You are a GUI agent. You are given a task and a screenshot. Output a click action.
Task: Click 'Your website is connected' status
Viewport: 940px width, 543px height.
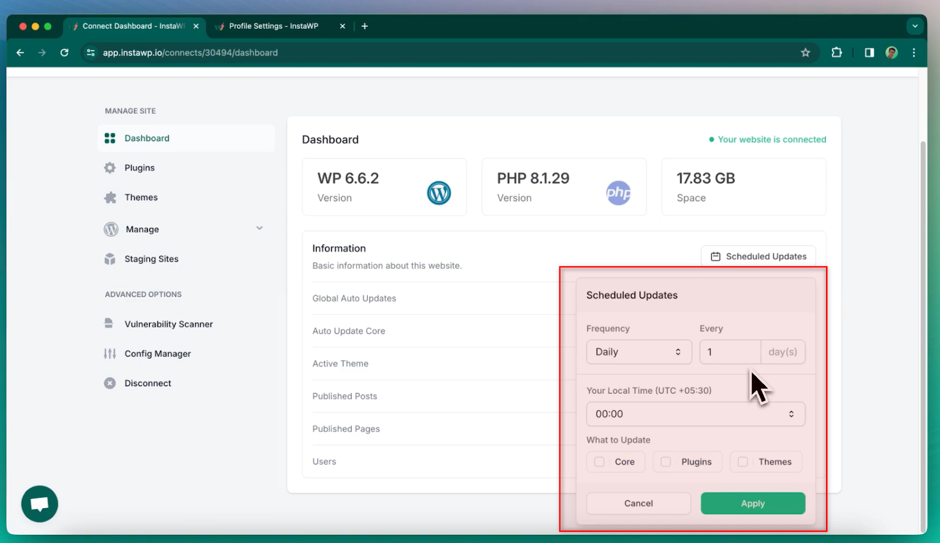767,140
